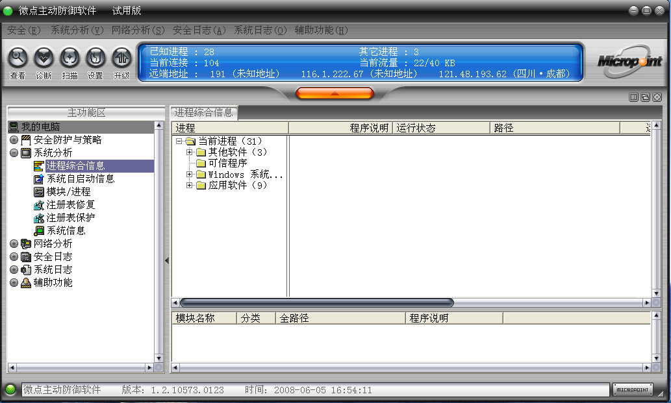This screenshot has height=403, width=671.
Task: Sort by the 运行状态 column header
Action: tap(441, 128)
